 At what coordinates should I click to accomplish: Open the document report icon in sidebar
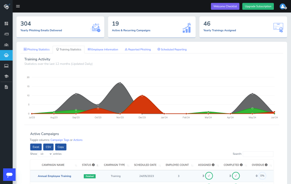(x=6, y=87)
